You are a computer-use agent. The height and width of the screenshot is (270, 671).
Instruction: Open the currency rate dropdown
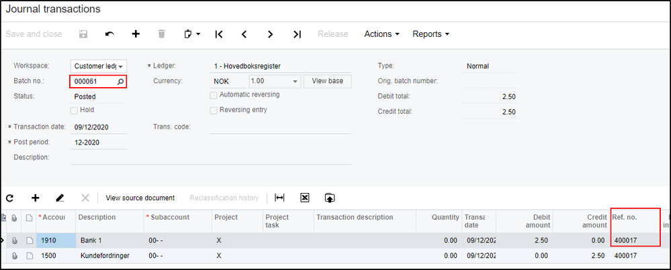(x=296, y=82)
